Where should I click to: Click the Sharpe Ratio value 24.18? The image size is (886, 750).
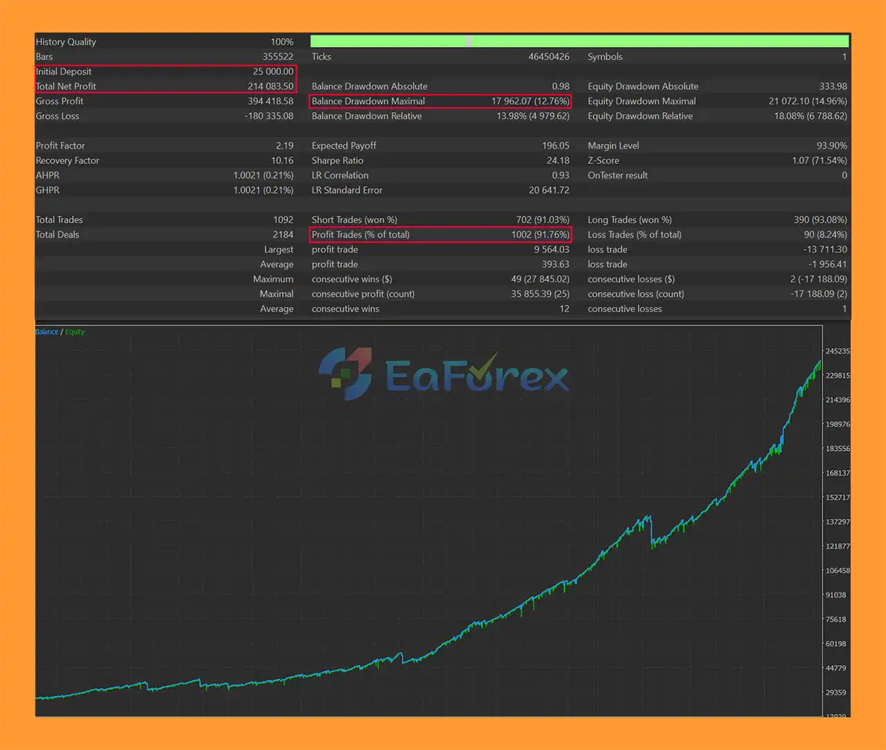(x=557, y=161)
